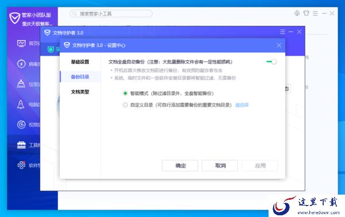Click the magnifier icon in the search box

(x=75, y=14)
